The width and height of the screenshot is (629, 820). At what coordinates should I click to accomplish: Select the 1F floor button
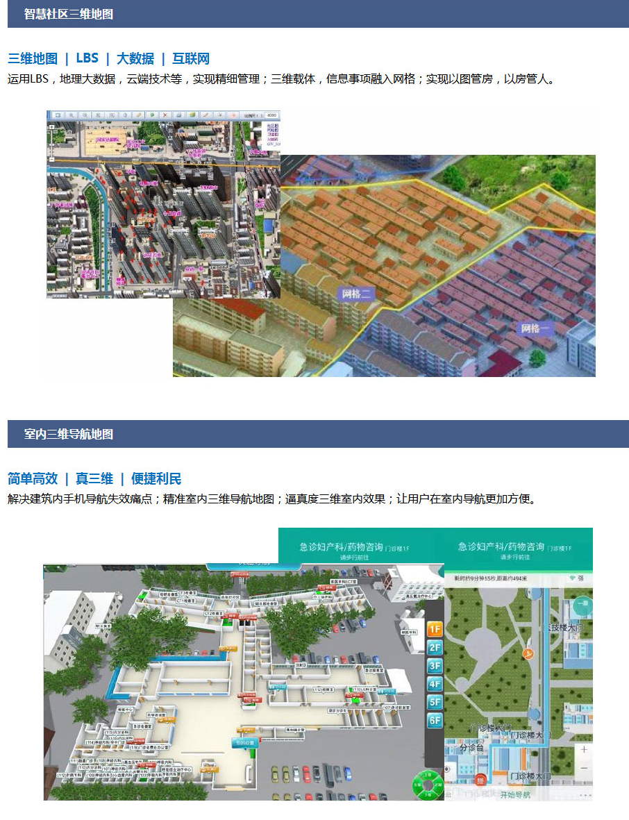point(435,629)
